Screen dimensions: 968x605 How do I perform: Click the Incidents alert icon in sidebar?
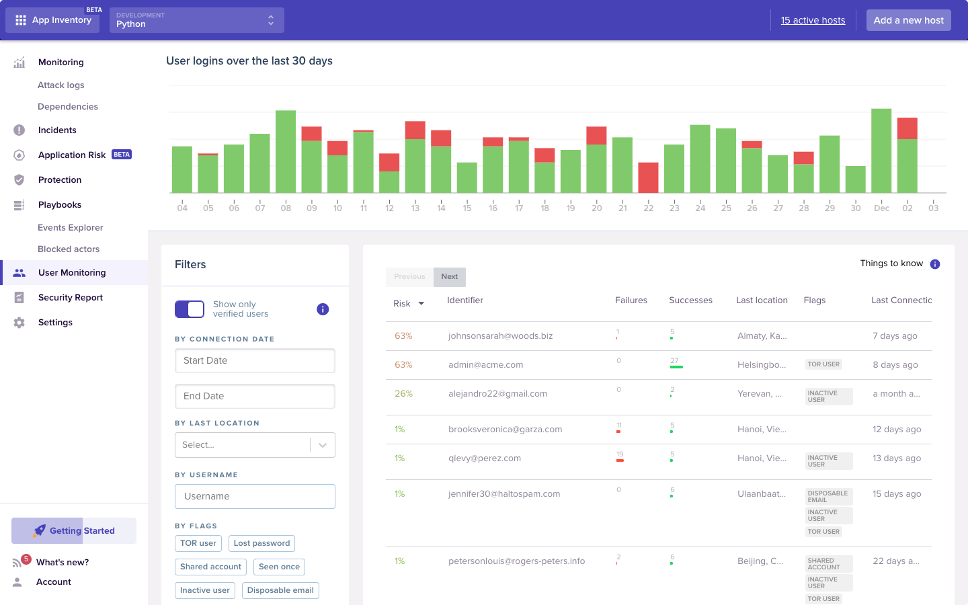[19, 130]
